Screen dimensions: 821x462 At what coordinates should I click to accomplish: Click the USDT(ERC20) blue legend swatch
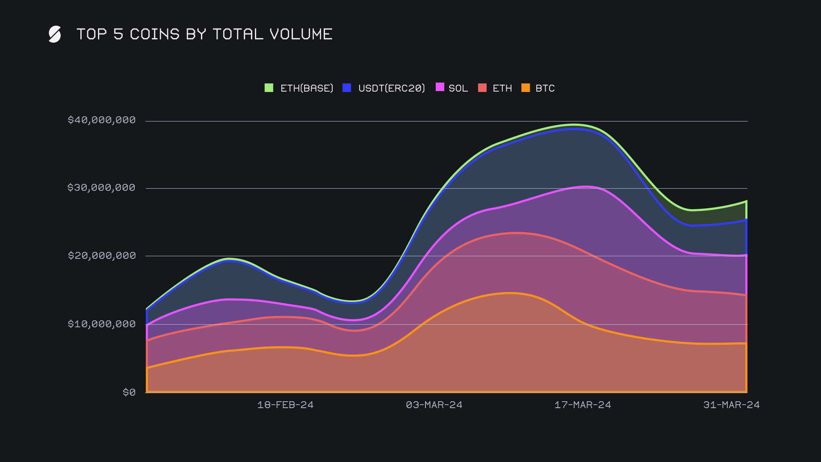point(347,88)
